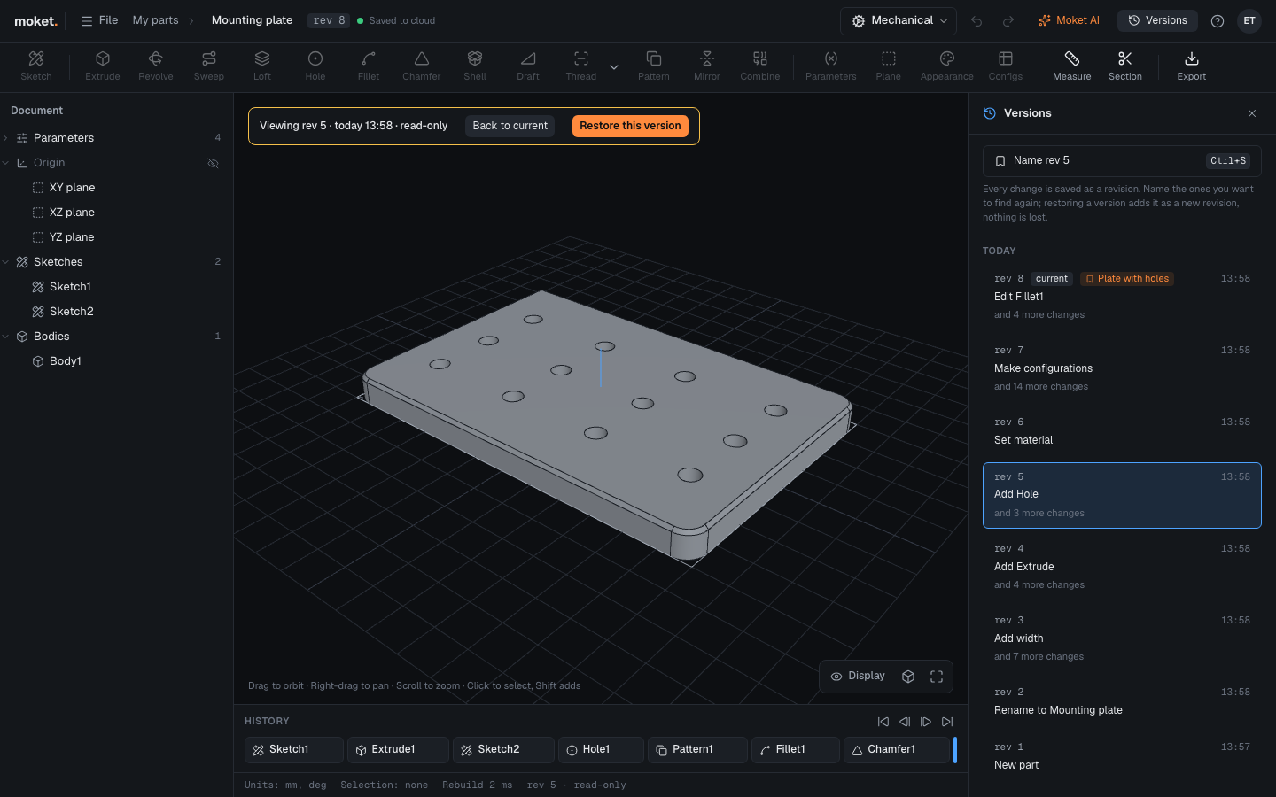Collapse the Origin tree node

click(x=6, y=163)
